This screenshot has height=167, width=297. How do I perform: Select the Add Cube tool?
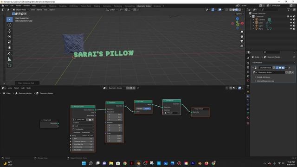point(9,65)
